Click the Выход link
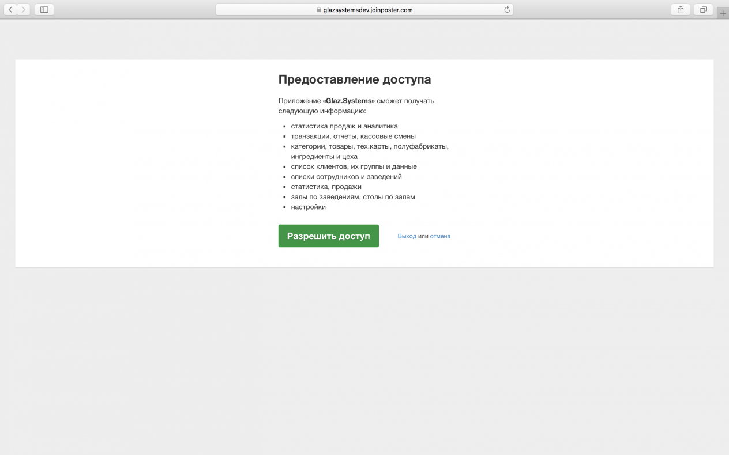729x455 pixels. (407, 236)
